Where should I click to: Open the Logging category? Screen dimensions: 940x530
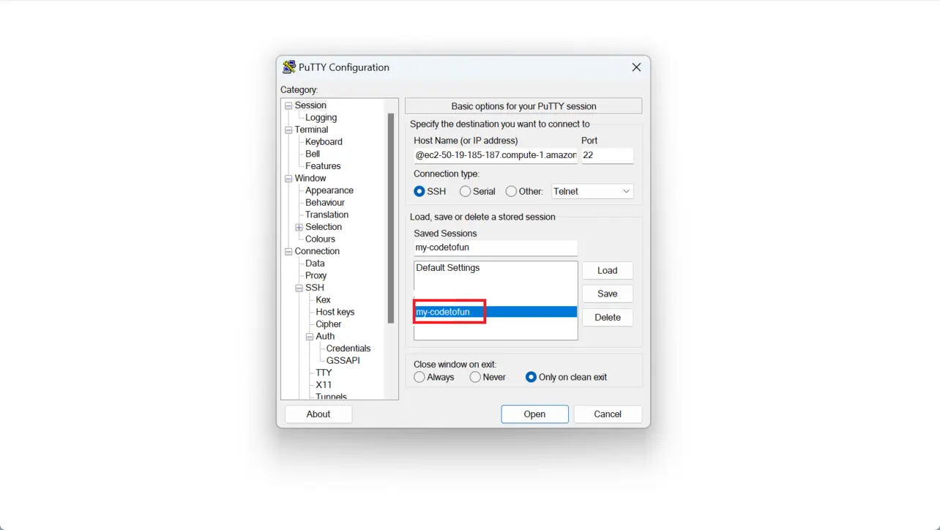point(321,117)
